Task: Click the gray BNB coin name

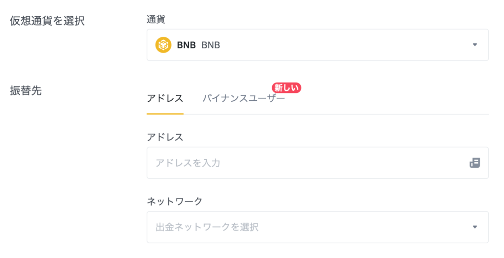Action: tap(211, 45)
